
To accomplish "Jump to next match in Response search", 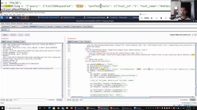I will (77, 100).
